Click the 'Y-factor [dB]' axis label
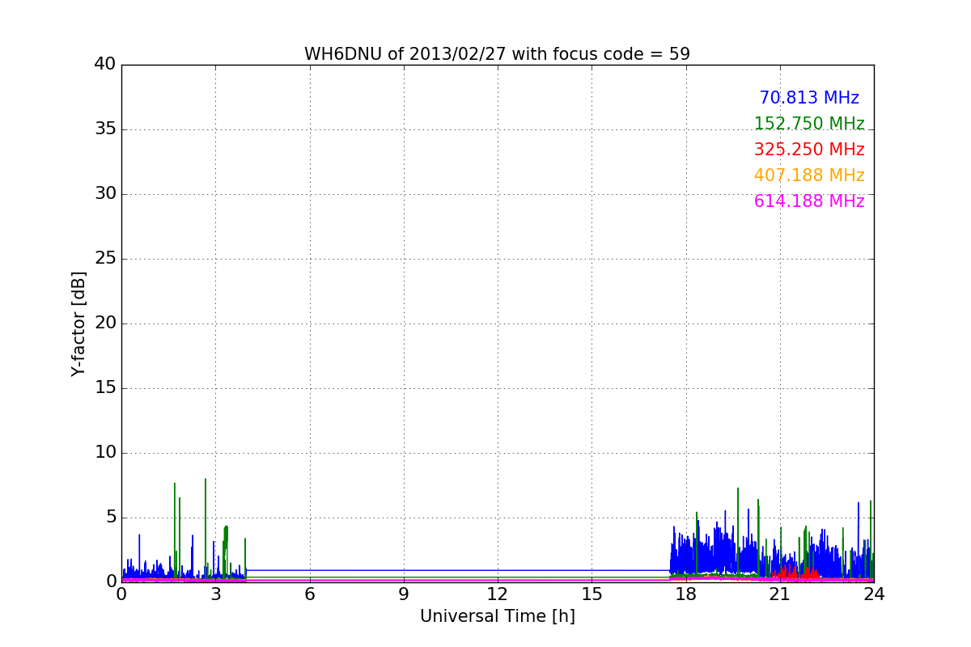This screenshot has width=971, height=647. click(78, 323)
